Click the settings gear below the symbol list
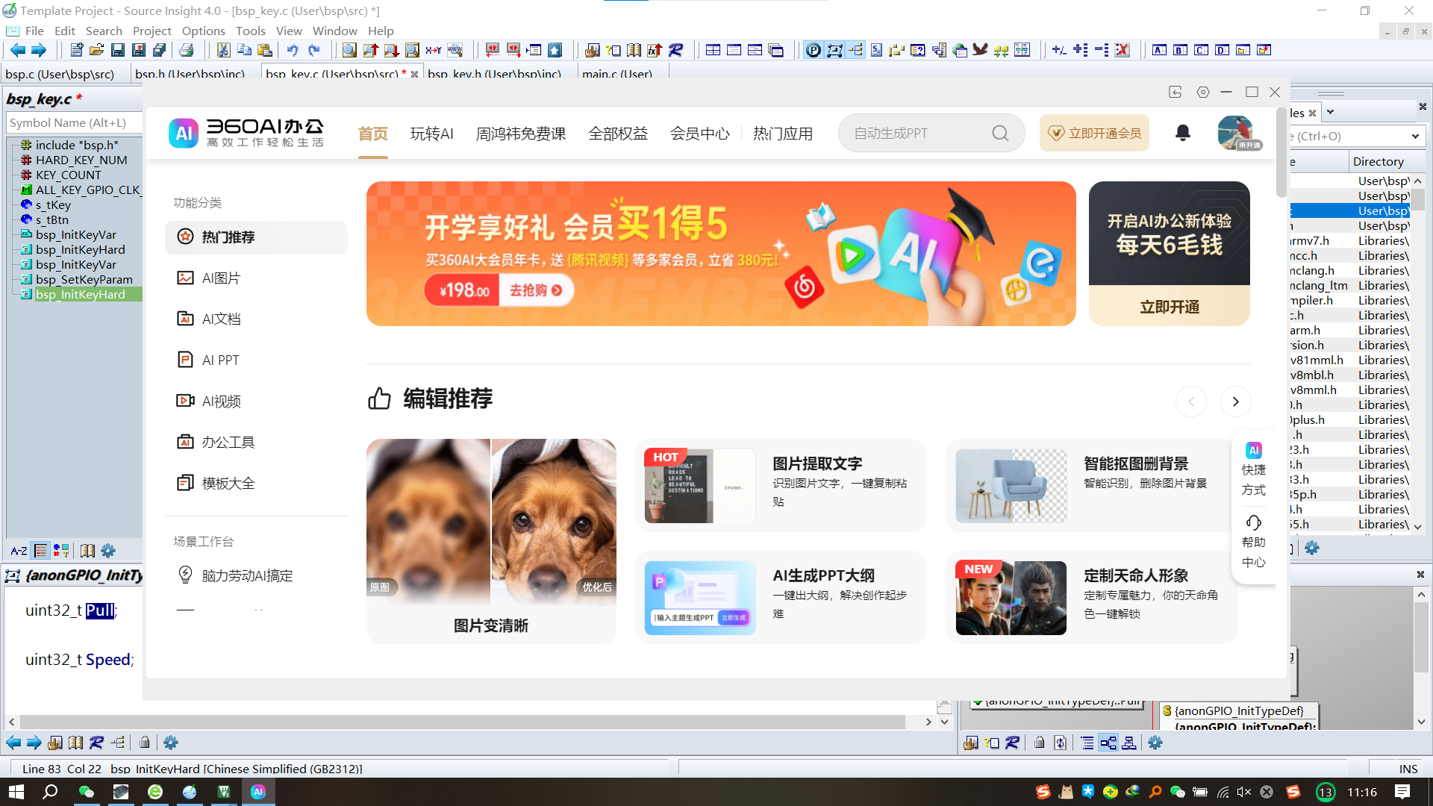 pos(108,551)
